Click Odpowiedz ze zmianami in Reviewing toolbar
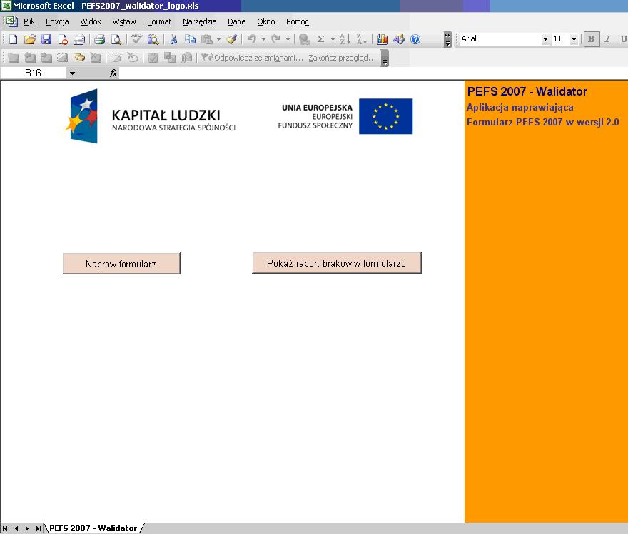The width and height of the screenshot is (628, 534). tap(253, 58)
